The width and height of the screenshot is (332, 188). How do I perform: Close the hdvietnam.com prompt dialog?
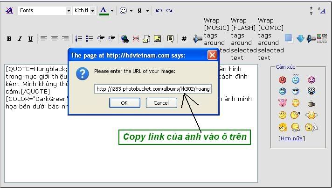[212, 55]
